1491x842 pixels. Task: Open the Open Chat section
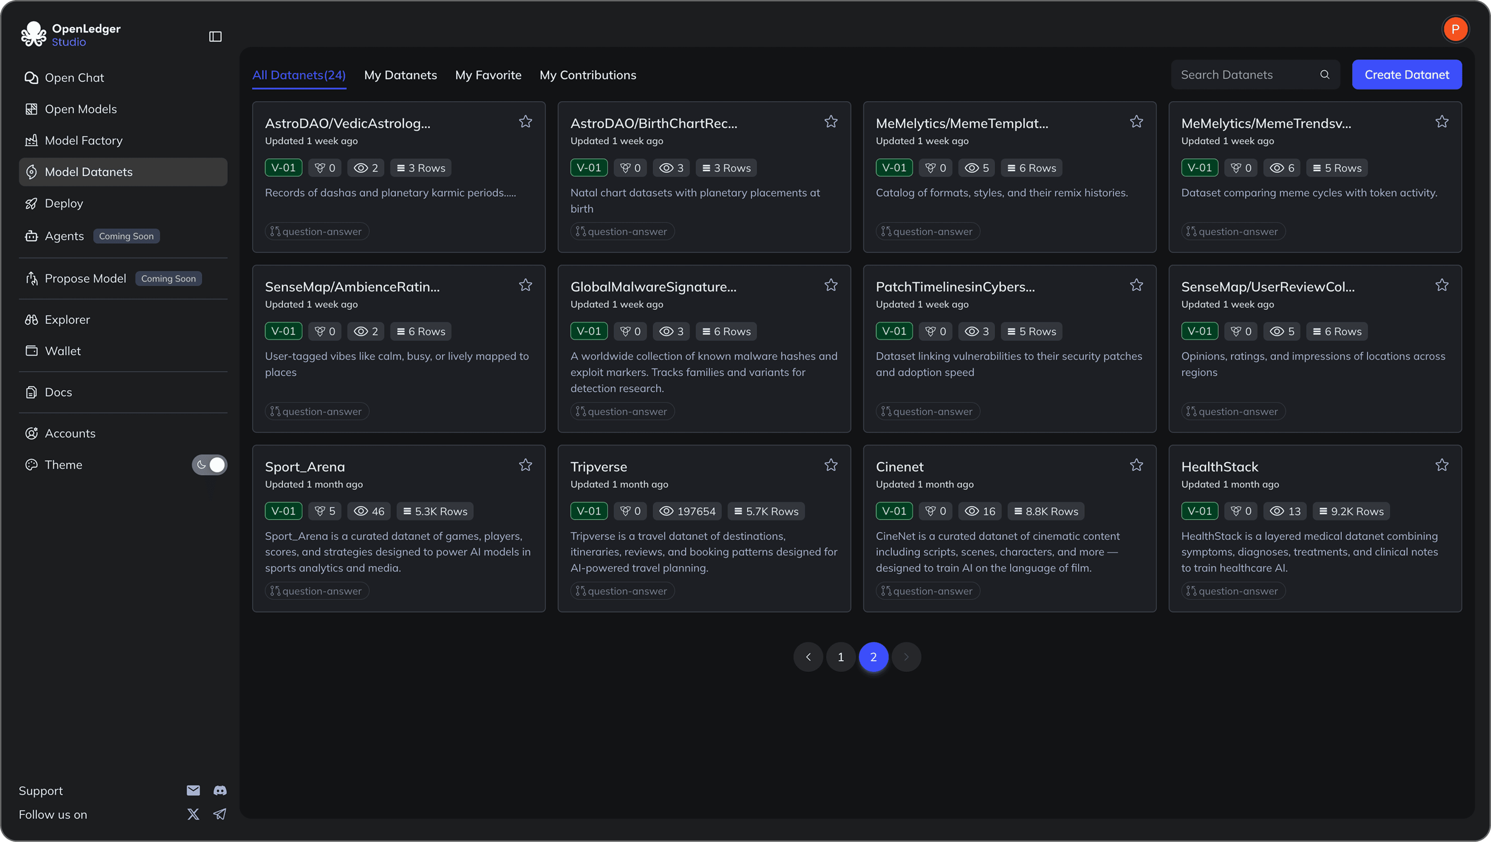coord(74,78)
